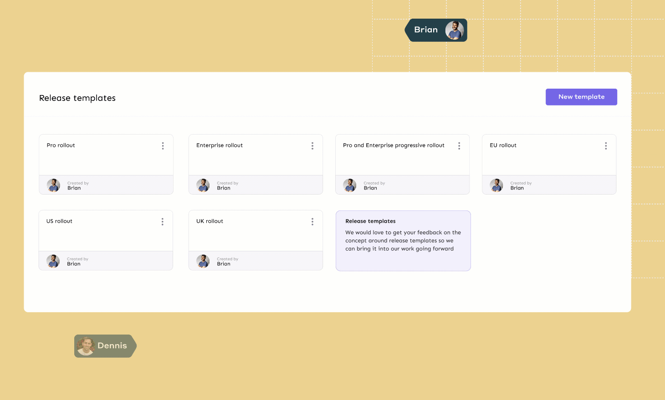Open the US rollout template
665x400 pixels.
pyautogui.click(x=60, y=221)
